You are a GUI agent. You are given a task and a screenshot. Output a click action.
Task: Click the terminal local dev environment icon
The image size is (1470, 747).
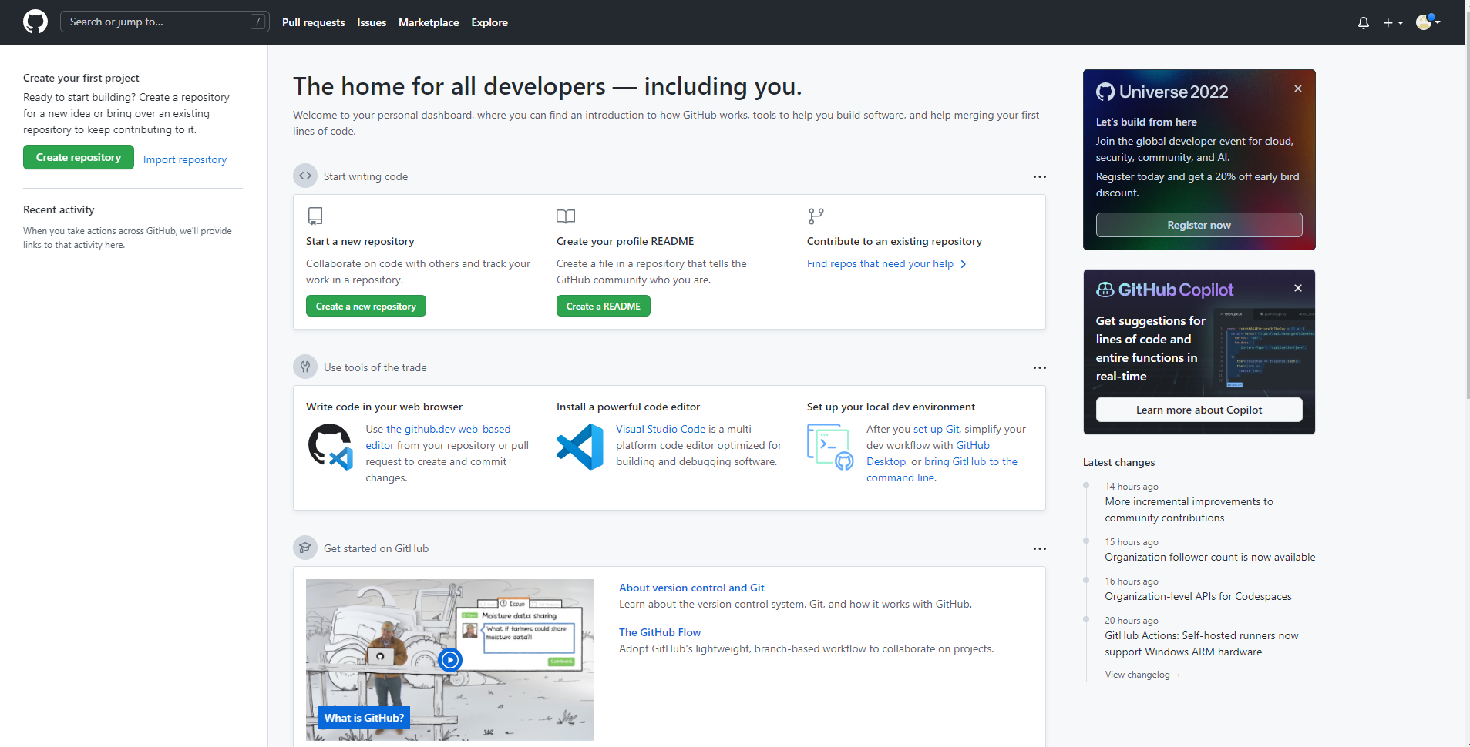click(830, 447)
